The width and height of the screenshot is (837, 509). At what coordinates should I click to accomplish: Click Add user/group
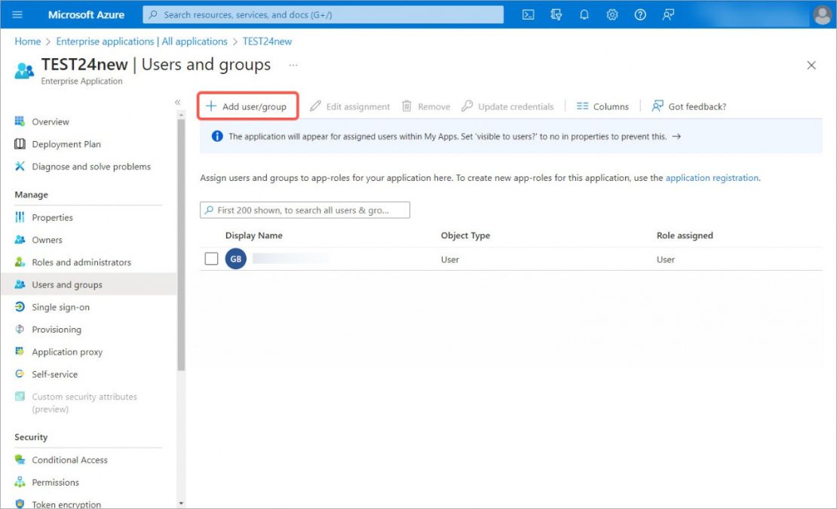247,106
